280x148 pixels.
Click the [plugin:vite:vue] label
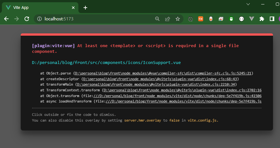pos(54,46)
